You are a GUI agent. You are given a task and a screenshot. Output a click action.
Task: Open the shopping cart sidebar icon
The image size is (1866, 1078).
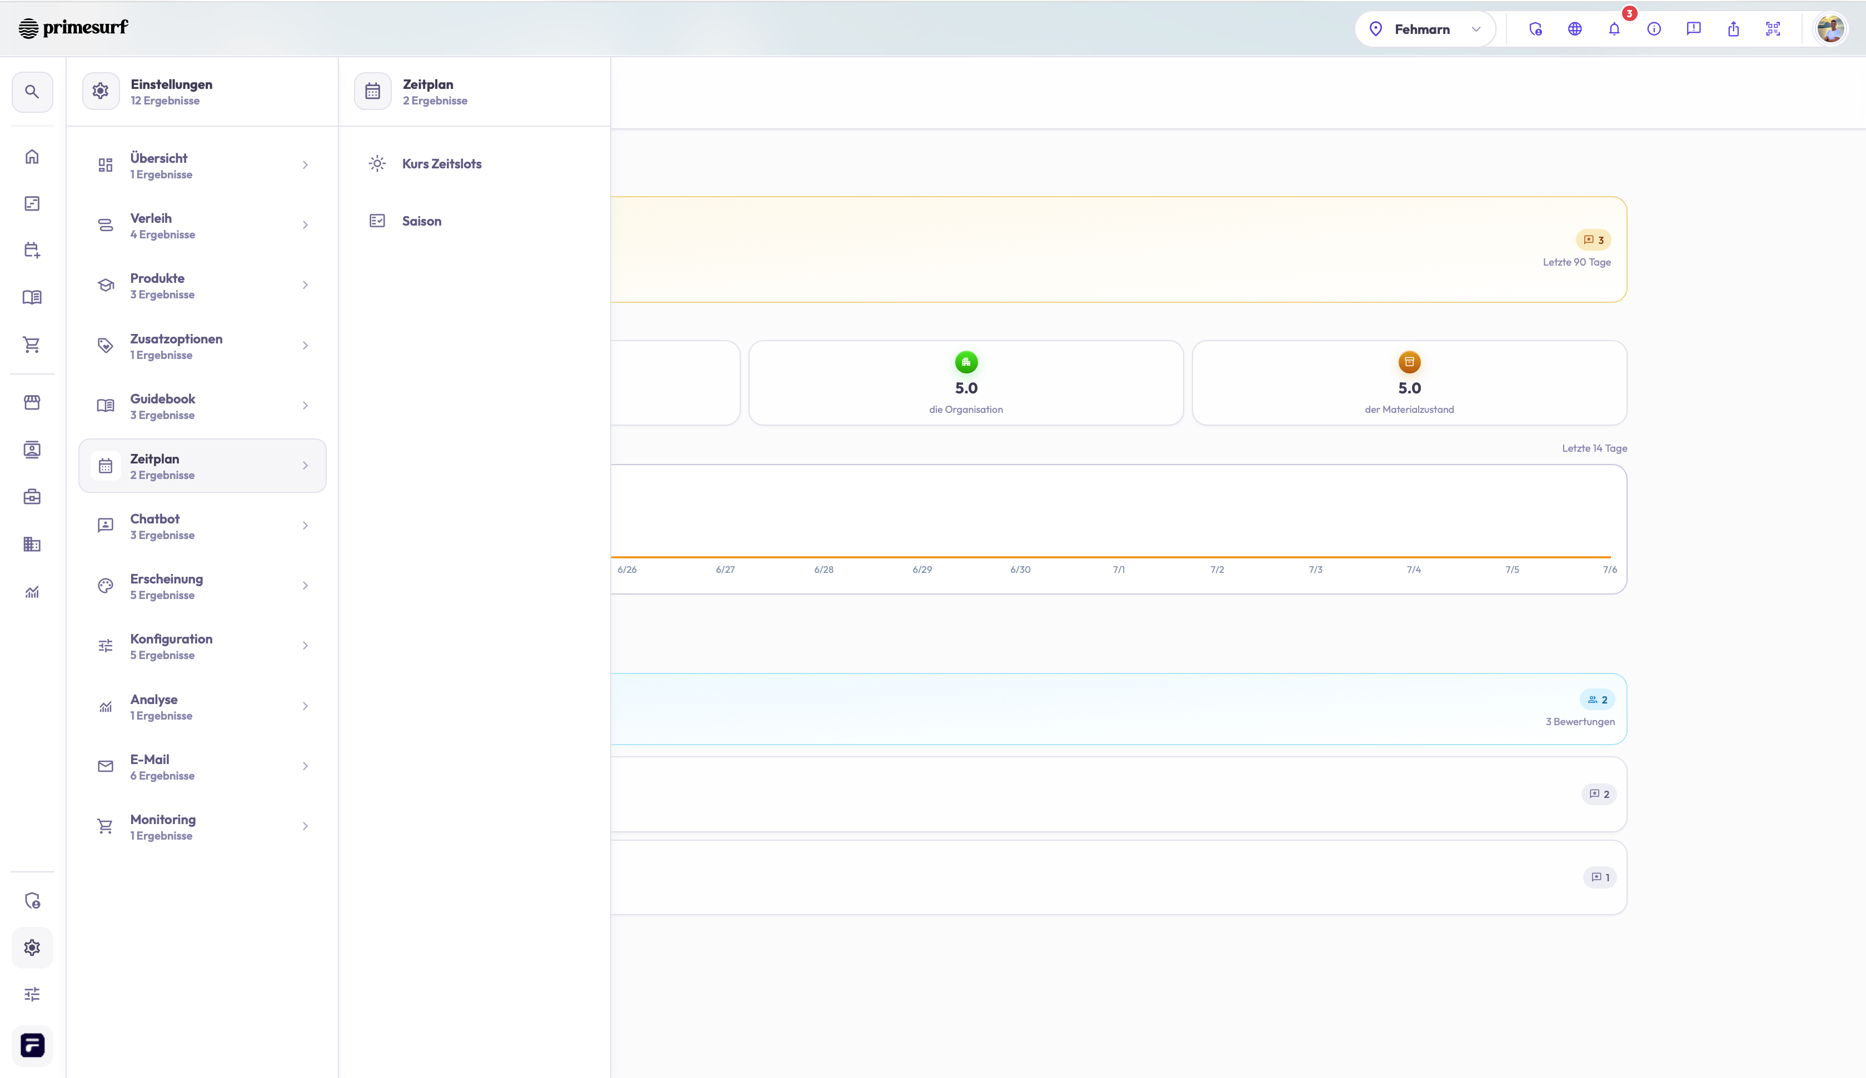(32, 345)
